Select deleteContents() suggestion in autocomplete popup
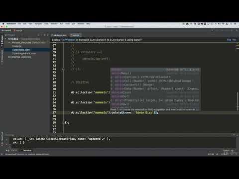This screenshot has width=239, height=179. (x=155, y=85)
